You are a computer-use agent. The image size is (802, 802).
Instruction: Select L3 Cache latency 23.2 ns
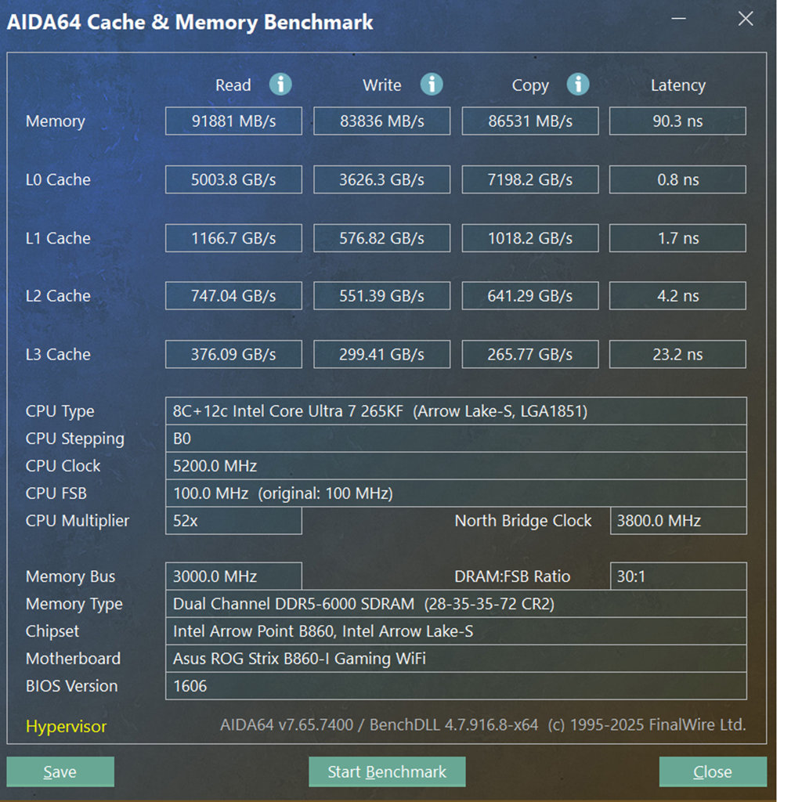click(x=677, y=354)
